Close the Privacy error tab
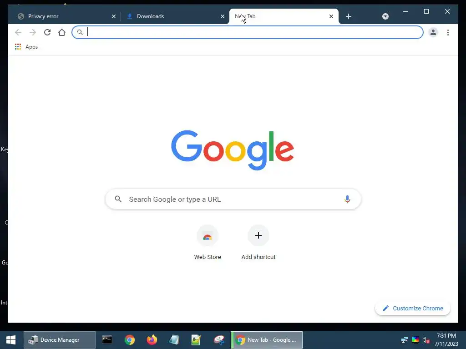The height and width of the screenshot is (349, 466). tap(113, 17)
